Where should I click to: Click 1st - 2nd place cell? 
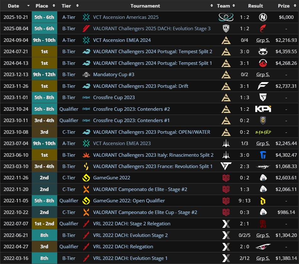[44, 224]
